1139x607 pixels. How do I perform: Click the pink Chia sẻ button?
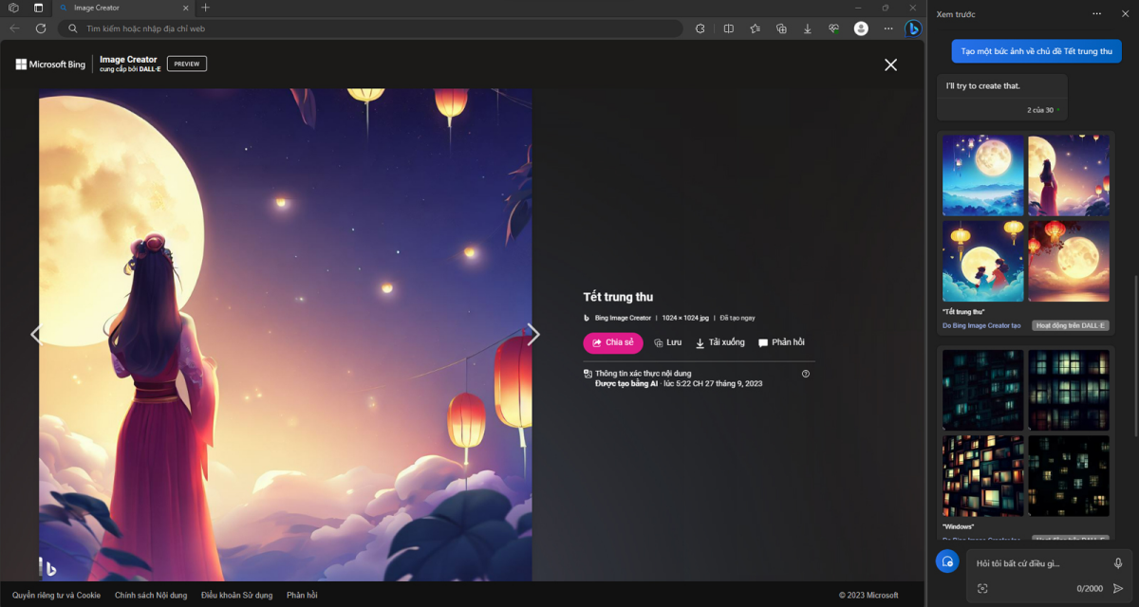click(612, 342)
